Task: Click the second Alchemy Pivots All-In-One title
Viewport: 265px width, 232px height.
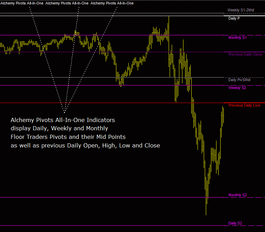Action: point(67,3)
